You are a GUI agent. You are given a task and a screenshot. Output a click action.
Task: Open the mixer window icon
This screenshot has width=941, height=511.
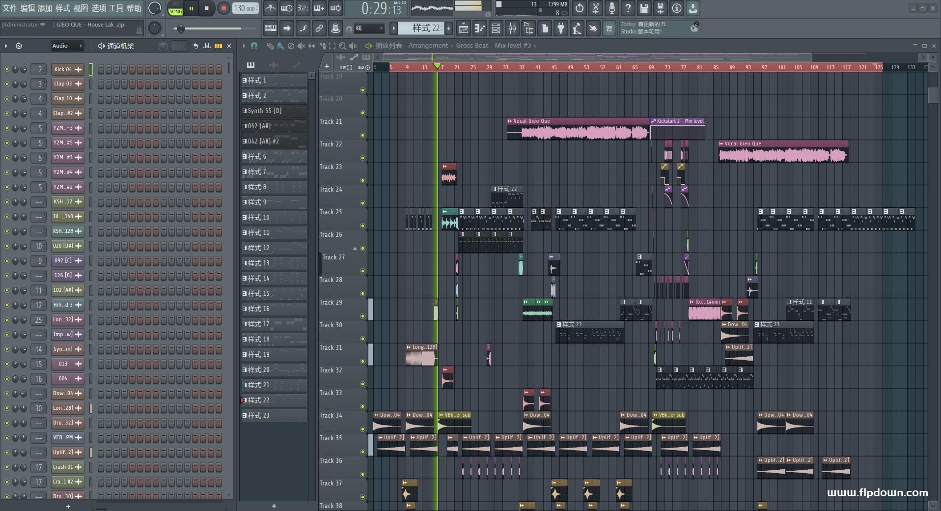512,28
